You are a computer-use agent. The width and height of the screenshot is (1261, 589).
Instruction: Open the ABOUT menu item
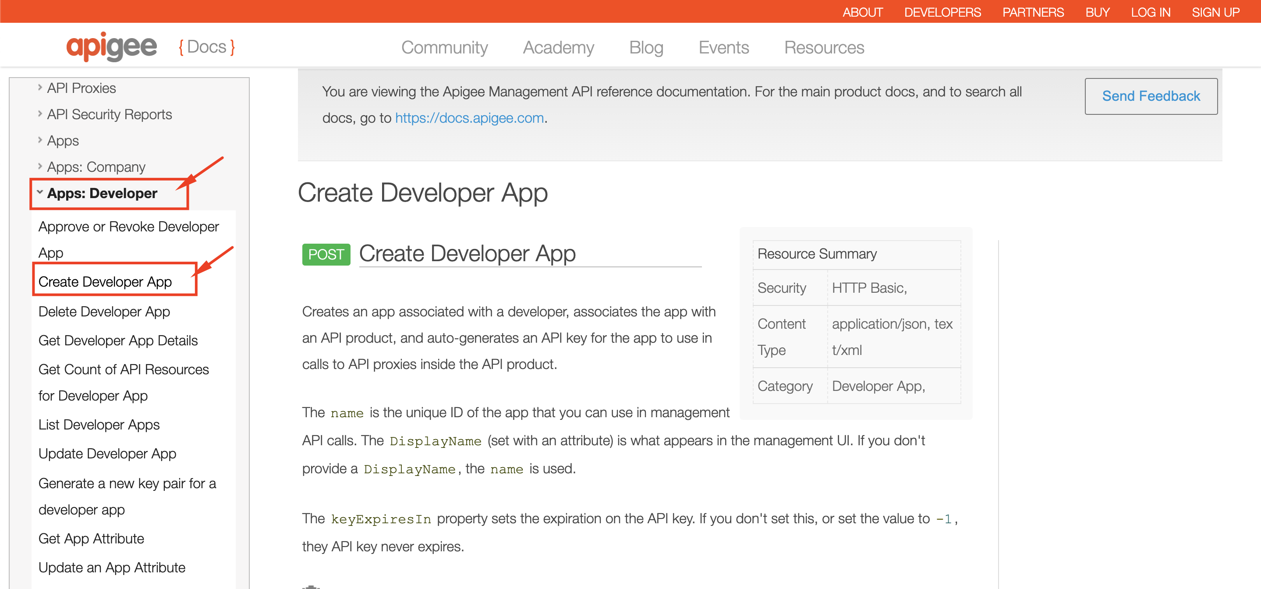click(863, 12)
